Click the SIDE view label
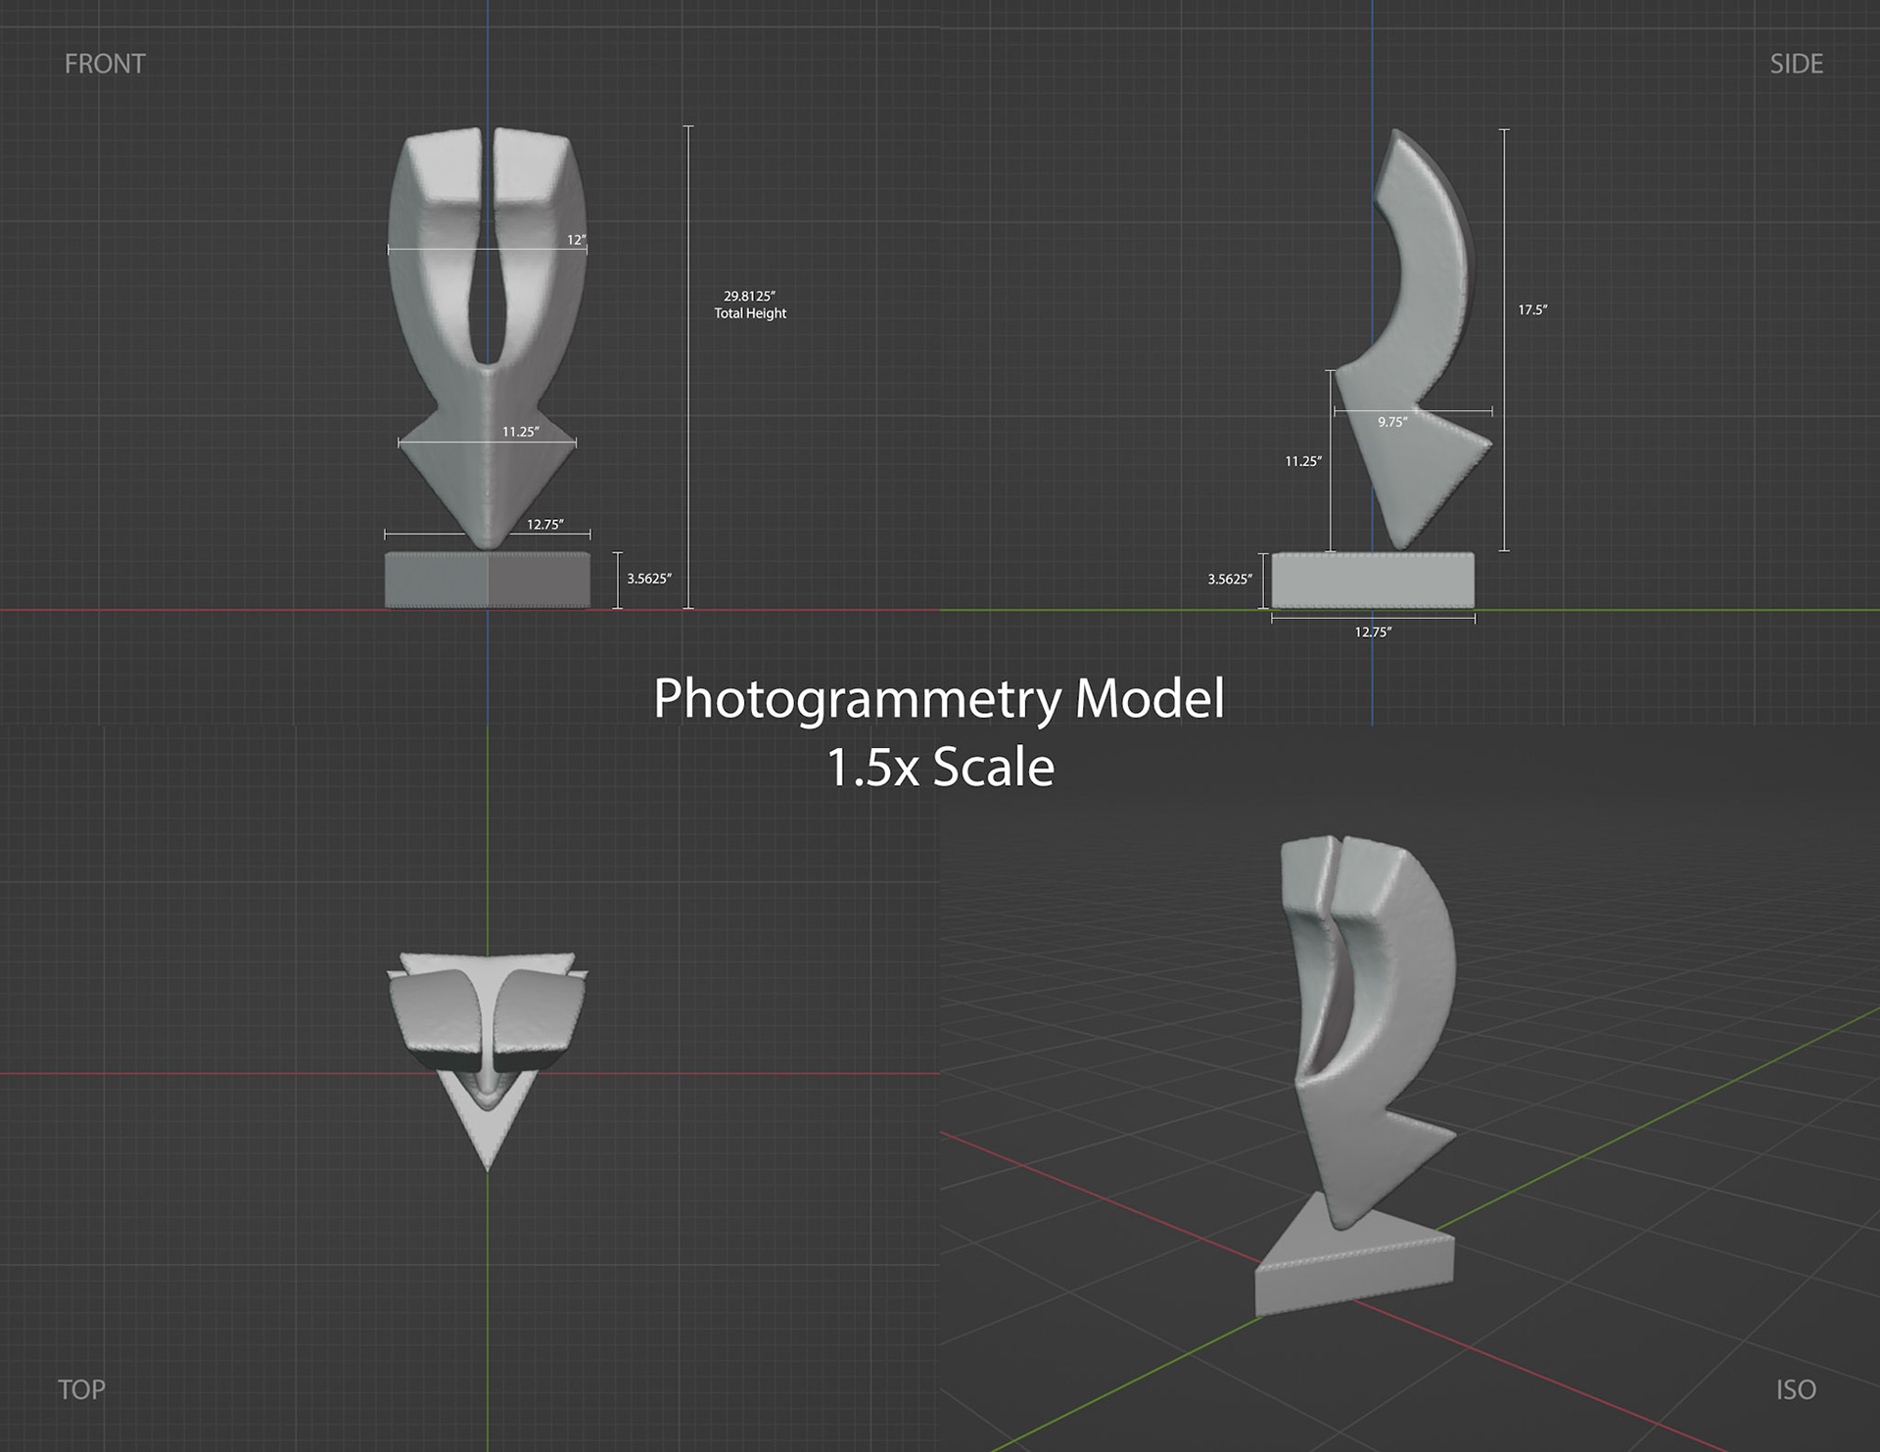 click(x=1795, y=64)
